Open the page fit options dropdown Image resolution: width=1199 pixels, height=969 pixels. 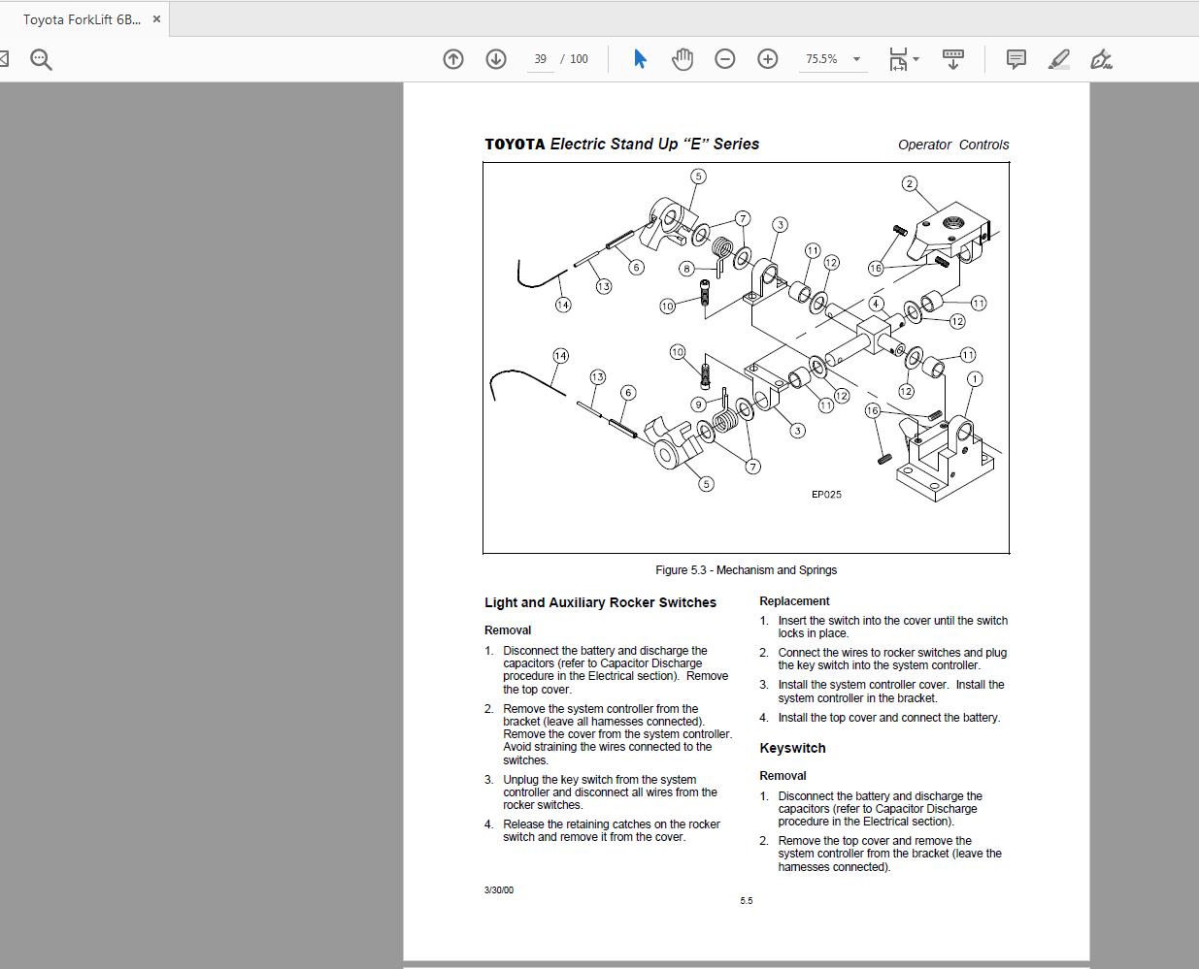914,59
